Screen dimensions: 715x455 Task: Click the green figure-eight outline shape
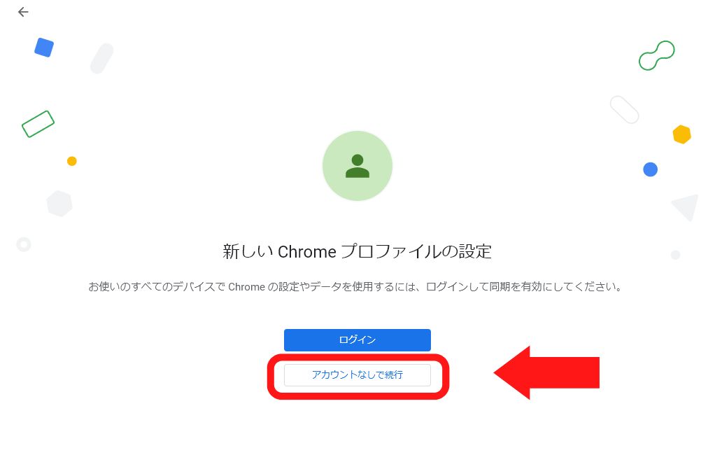pos(657,55)
